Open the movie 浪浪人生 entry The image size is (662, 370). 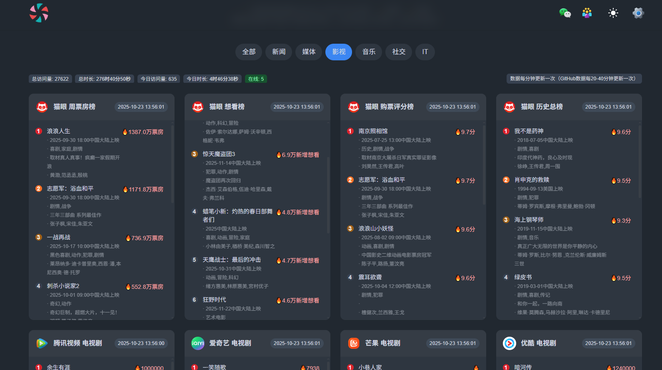click(x=59, y=131)
